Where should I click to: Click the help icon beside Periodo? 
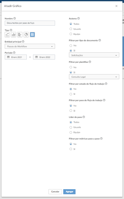click(x=14, y=53)
